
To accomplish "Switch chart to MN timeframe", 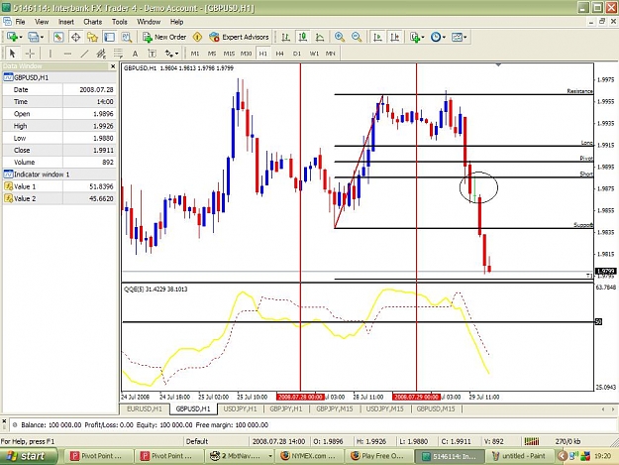I will point(331,54).
